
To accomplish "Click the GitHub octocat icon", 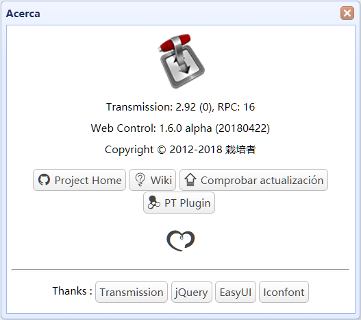I will coord(44,180).
